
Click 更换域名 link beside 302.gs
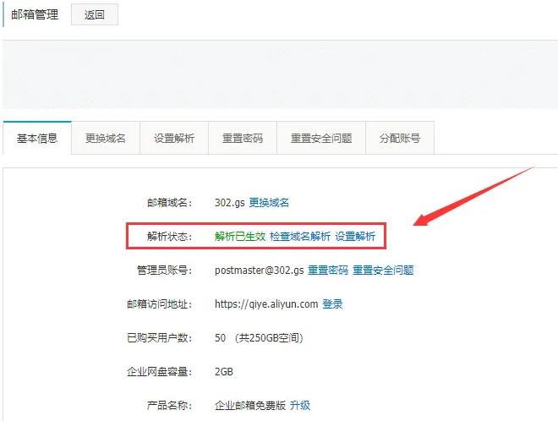(269, 203)
